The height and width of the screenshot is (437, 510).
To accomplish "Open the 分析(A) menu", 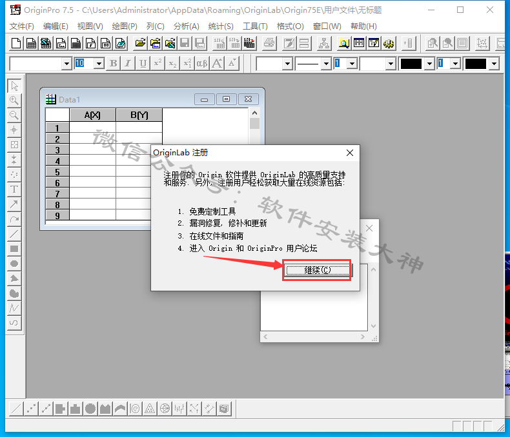I will (x=186, y=26).
